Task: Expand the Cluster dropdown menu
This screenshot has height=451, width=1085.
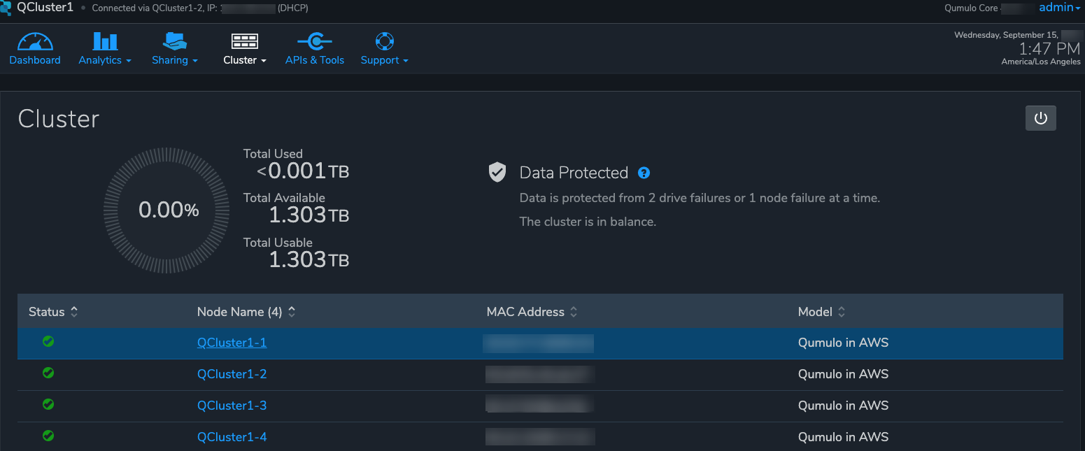Action: coord(245,60)
